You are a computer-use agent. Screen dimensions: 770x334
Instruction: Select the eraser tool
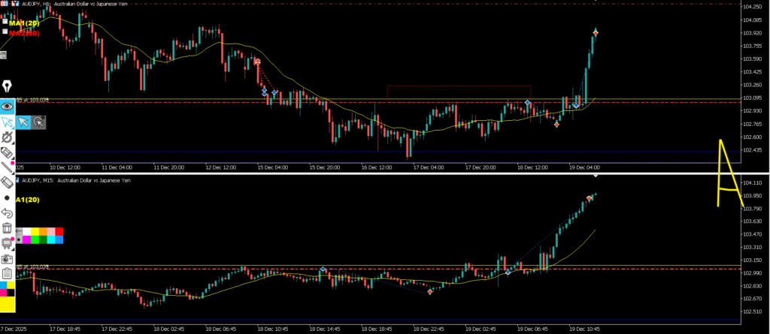coord(8,182)
